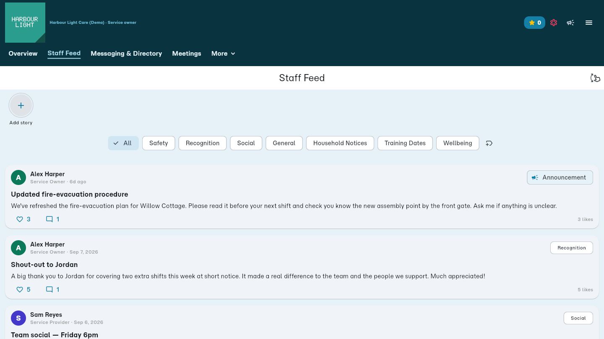
Task: Filter feed by General
Action: pos(284,143)
